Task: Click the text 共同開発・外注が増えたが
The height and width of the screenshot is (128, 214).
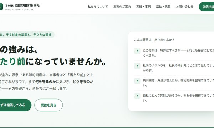Action: point(160,80)
